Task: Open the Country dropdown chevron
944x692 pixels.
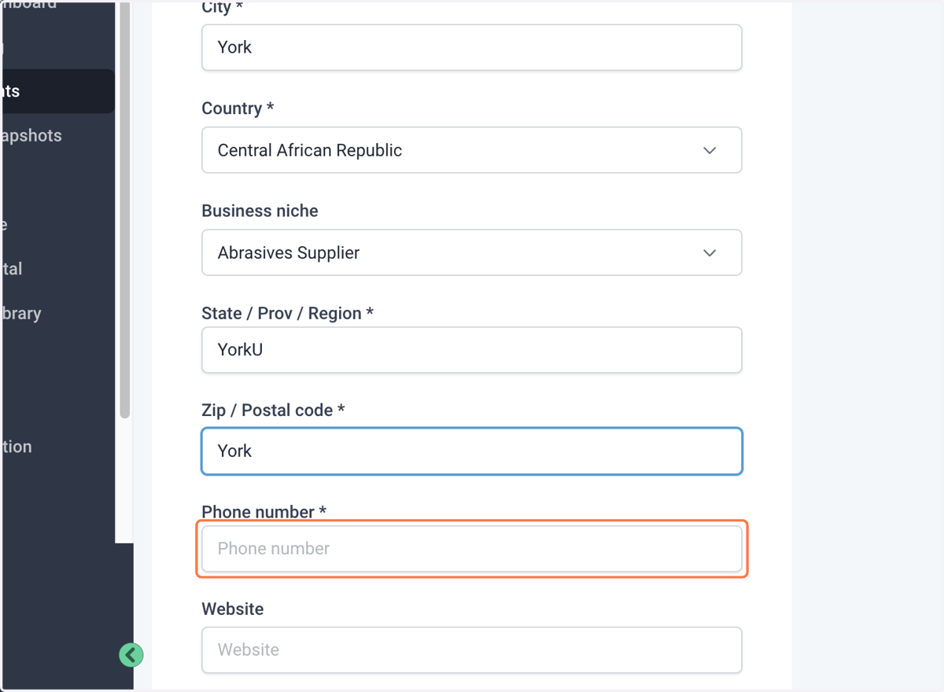Action: (710, 150)
